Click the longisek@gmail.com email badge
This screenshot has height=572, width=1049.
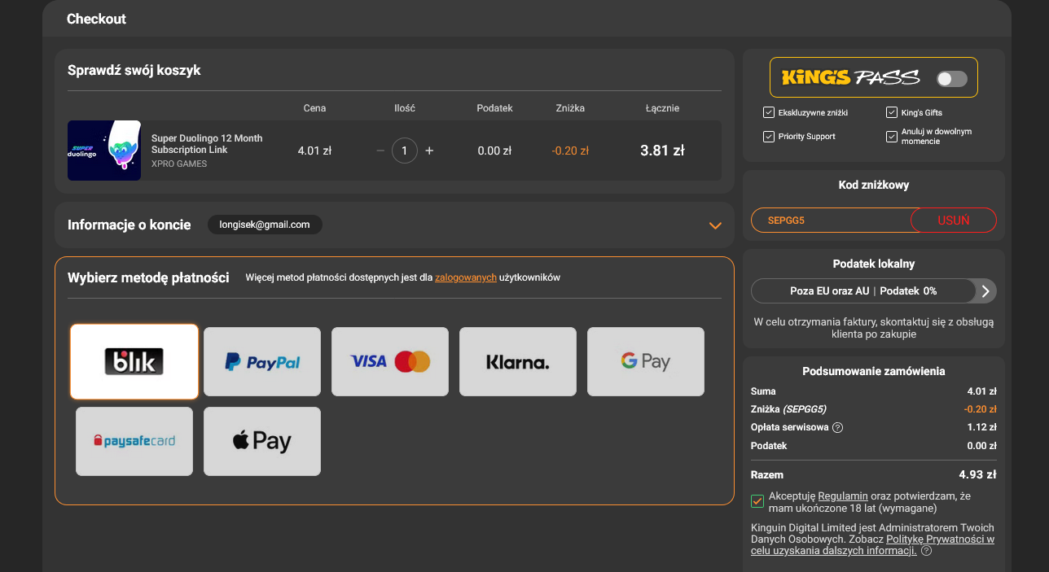(265, 225)
